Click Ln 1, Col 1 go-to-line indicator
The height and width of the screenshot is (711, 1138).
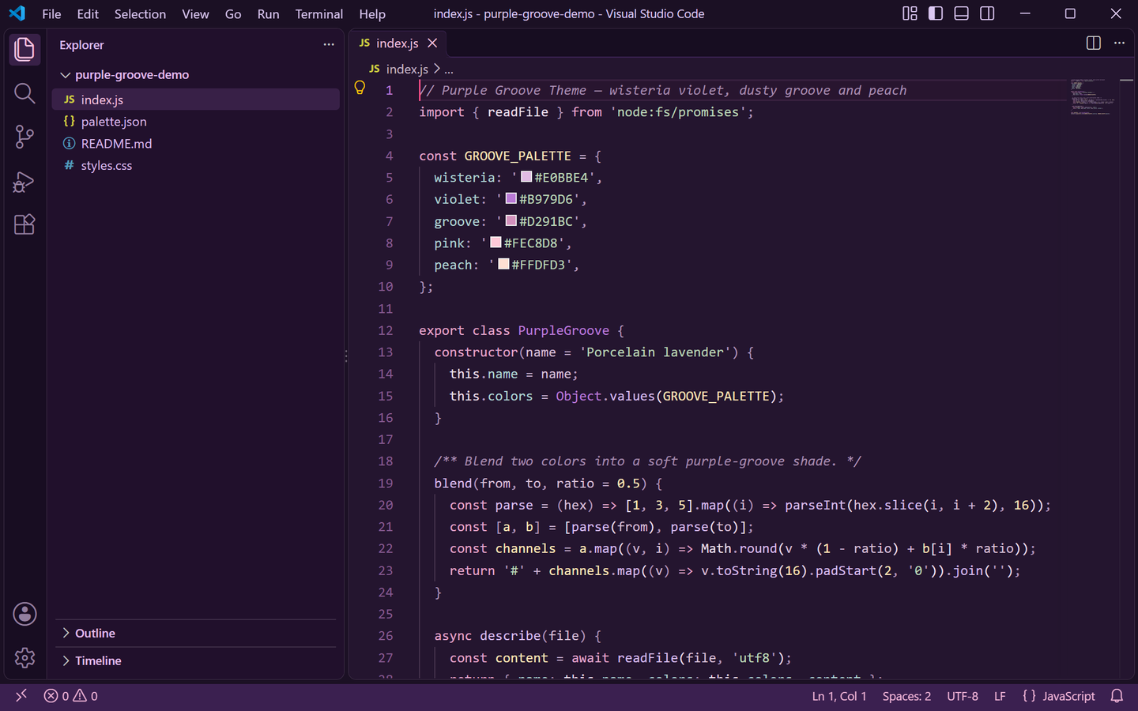point(839,696)
